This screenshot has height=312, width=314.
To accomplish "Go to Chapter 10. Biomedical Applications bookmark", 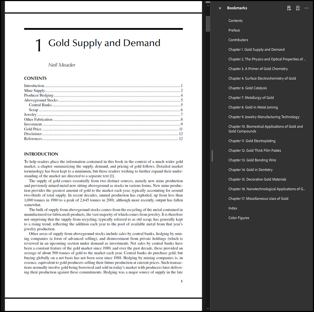I will 265,129.
